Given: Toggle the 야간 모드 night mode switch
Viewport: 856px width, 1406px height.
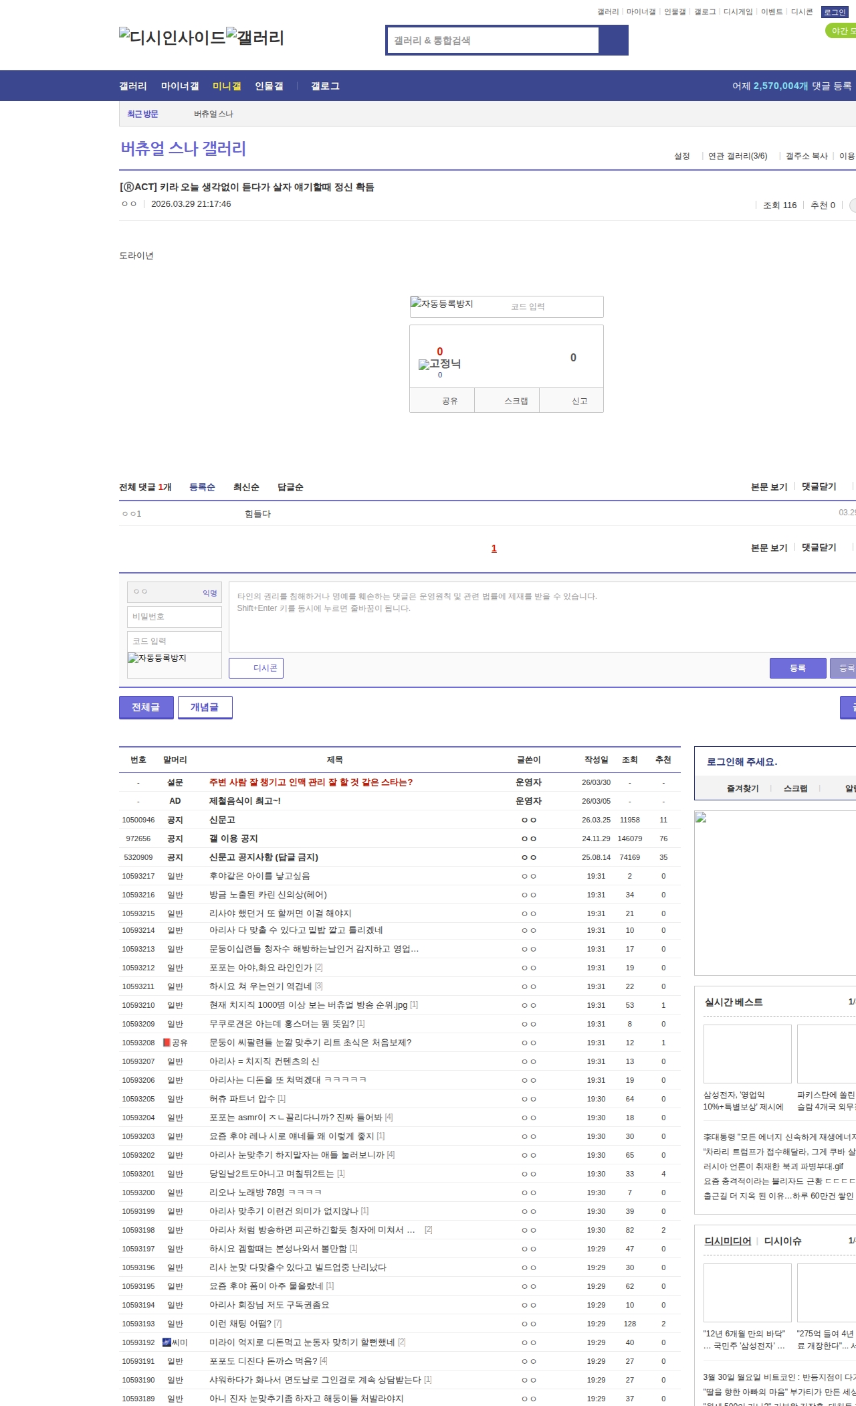Looking at the screenshot, I should tap(841, 31).
